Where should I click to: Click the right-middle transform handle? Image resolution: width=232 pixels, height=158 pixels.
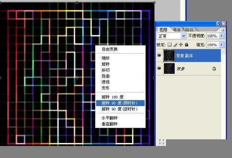coord(154,78)
